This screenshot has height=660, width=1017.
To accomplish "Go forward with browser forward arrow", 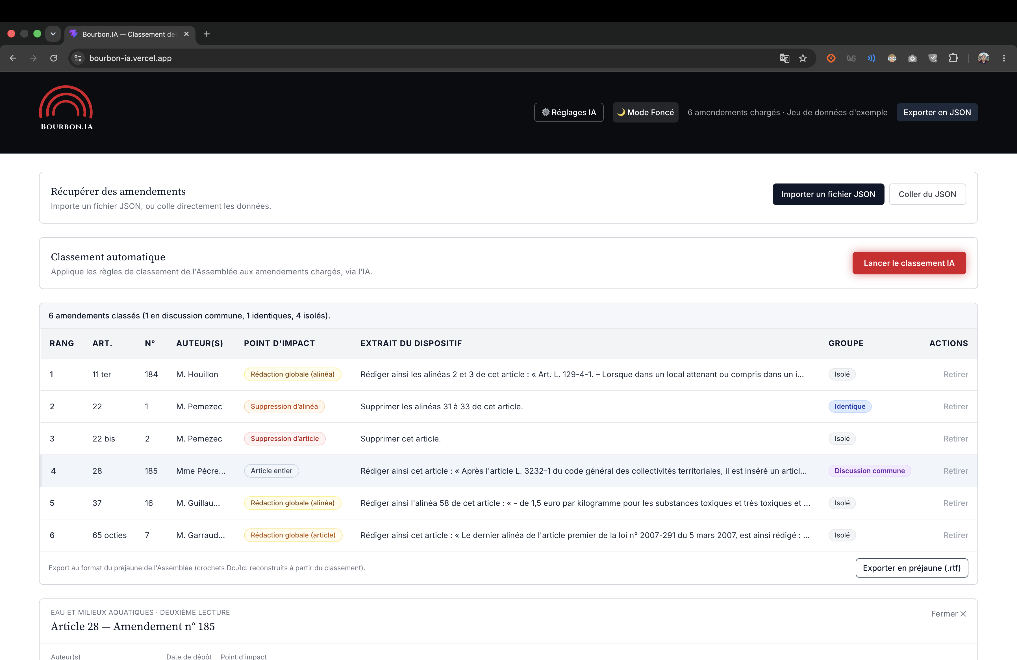I will click(33, 58).
